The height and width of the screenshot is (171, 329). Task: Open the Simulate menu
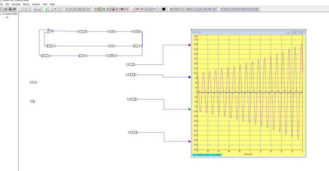click(x=16, y=4)
